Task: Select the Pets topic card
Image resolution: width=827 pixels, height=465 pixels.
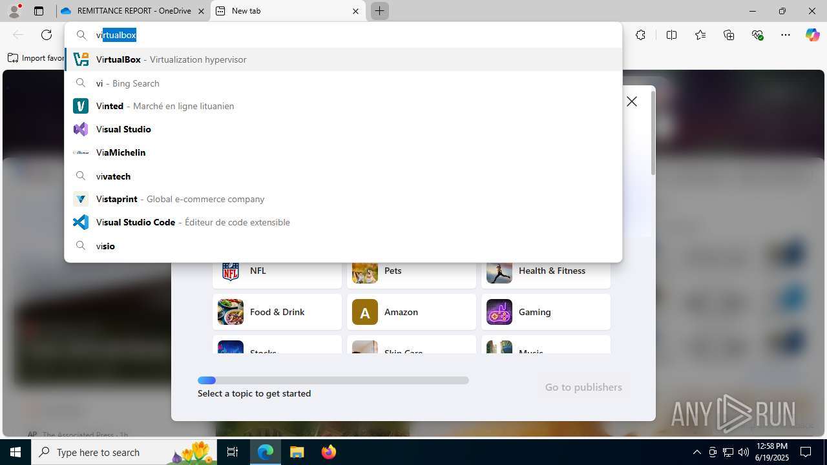Action: pos(412,271)
